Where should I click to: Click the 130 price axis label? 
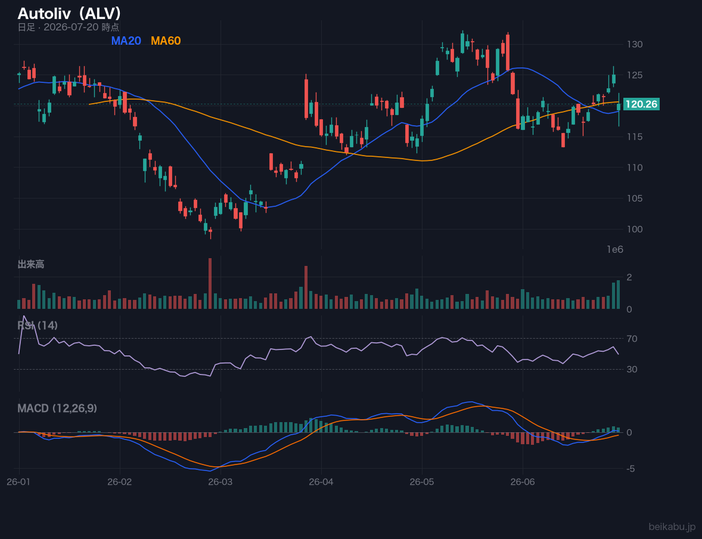coord(635,44)
